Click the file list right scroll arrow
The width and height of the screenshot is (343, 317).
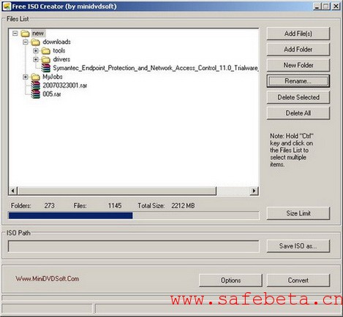tap(254, 191)
